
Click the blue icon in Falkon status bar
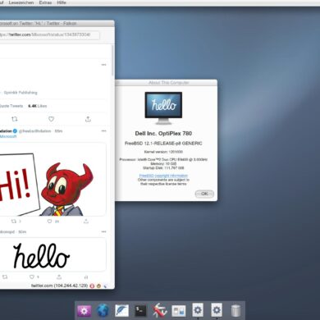pyautogui.click(x=105, y=286)
